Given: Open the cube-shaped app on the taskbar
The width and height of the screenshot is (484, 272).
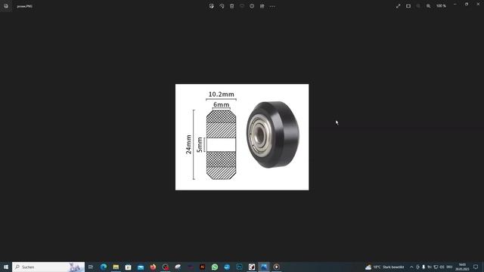Looking at the screenshot, I should [252, 267].
